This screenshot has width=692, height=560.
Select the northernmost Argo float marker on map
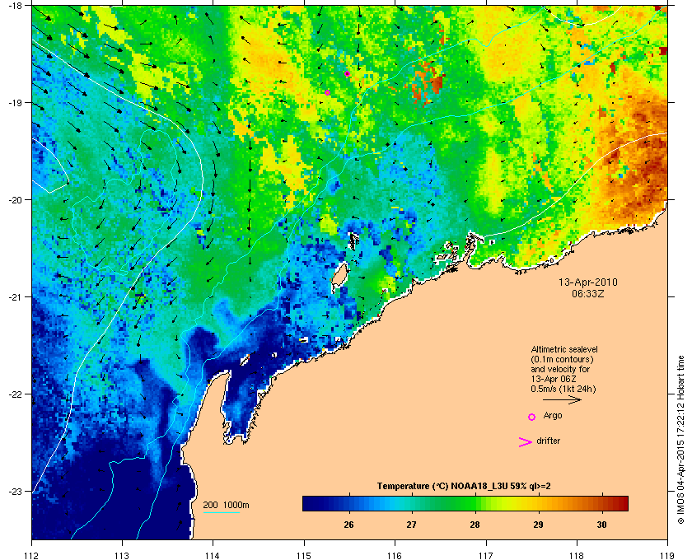(348, 73)
